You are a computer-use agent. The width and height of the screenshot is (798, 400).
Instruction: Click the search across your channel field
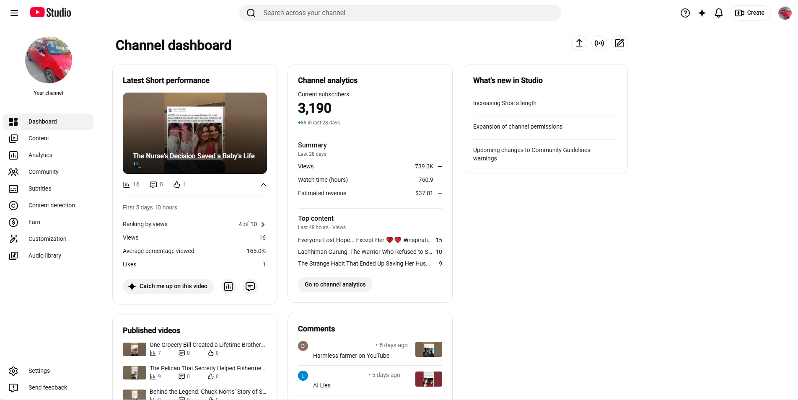[400, 13]
